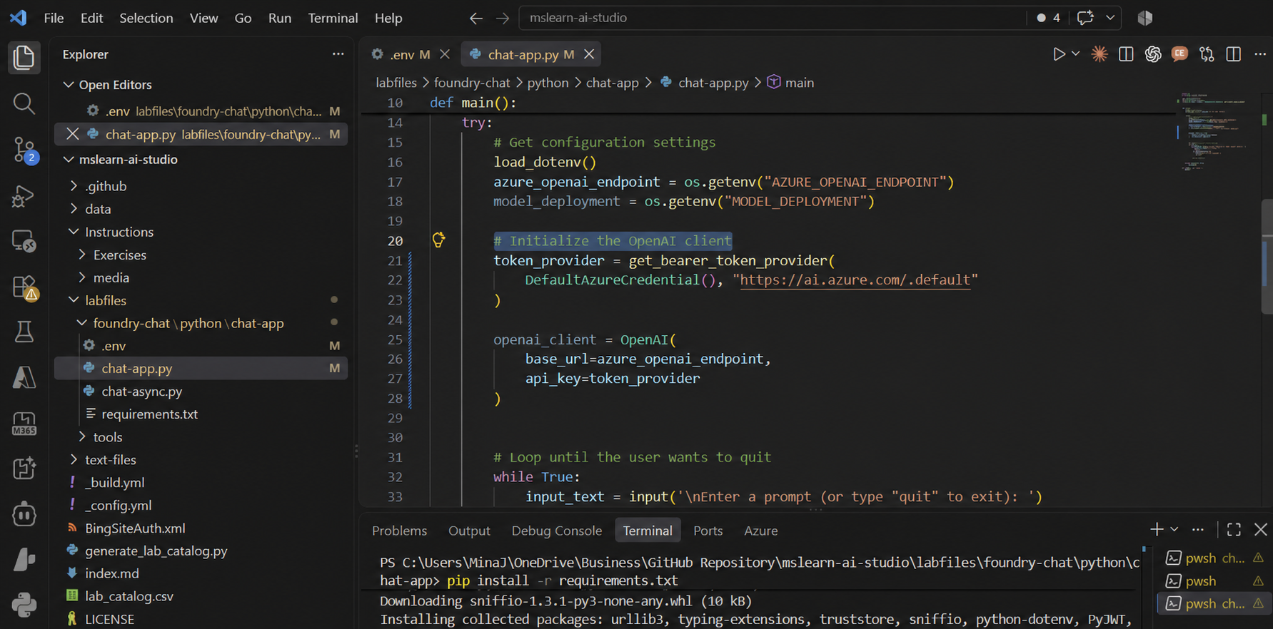Select foundry-chat in the breadcrumb path

click(472, 83)
